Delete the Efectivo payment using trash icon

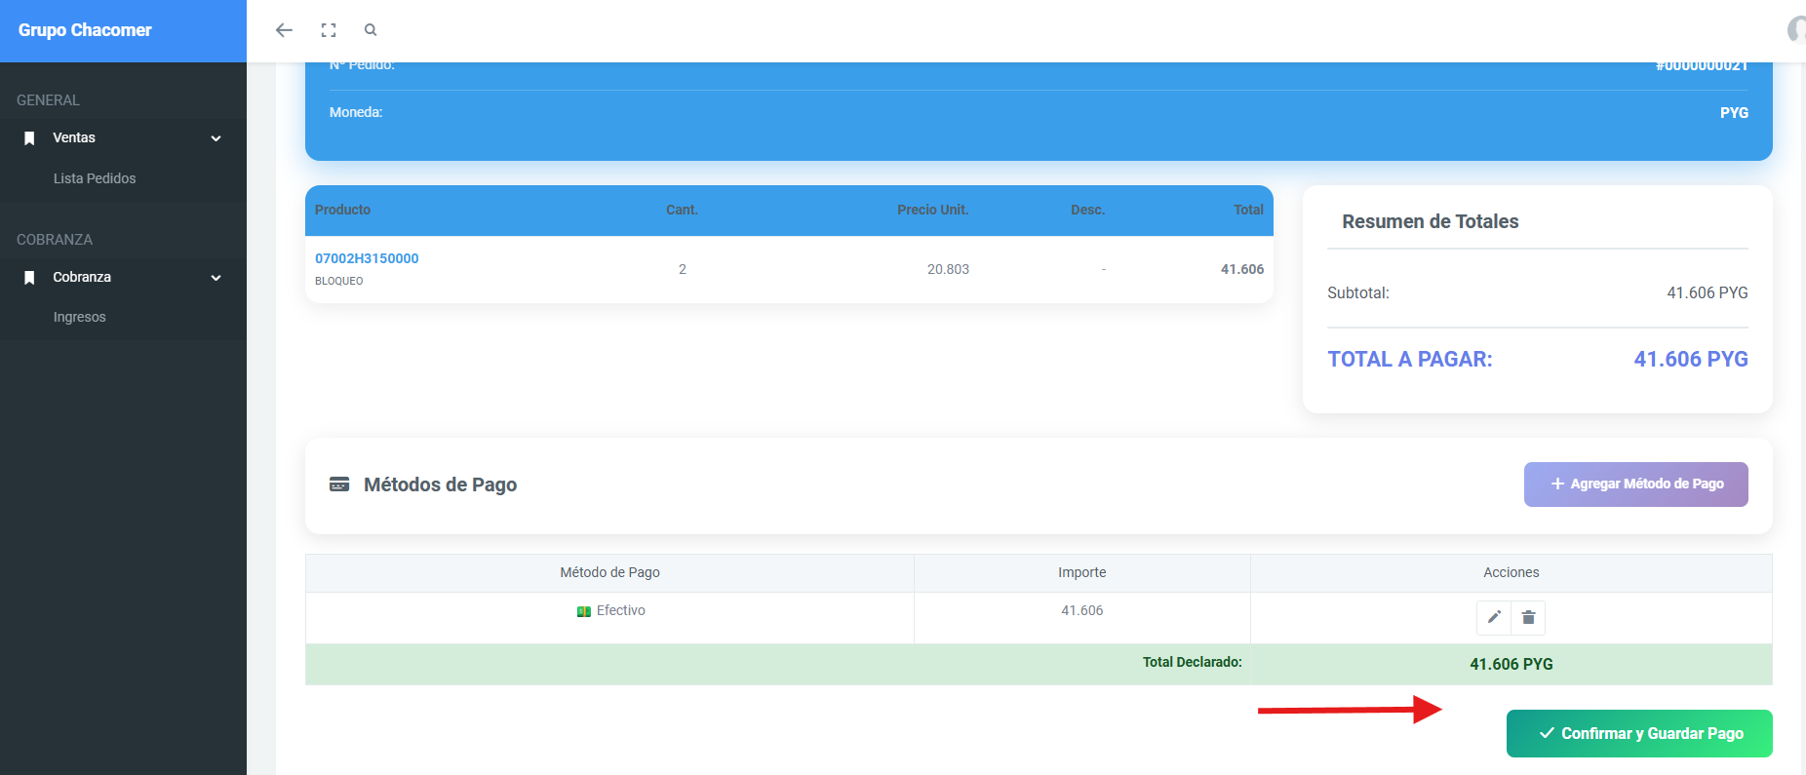1528,617
